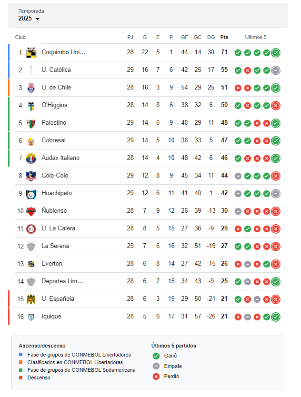Click the Últimos 5 column header
The width and height of the screenshot is (301, 397).
click(256, 37)
